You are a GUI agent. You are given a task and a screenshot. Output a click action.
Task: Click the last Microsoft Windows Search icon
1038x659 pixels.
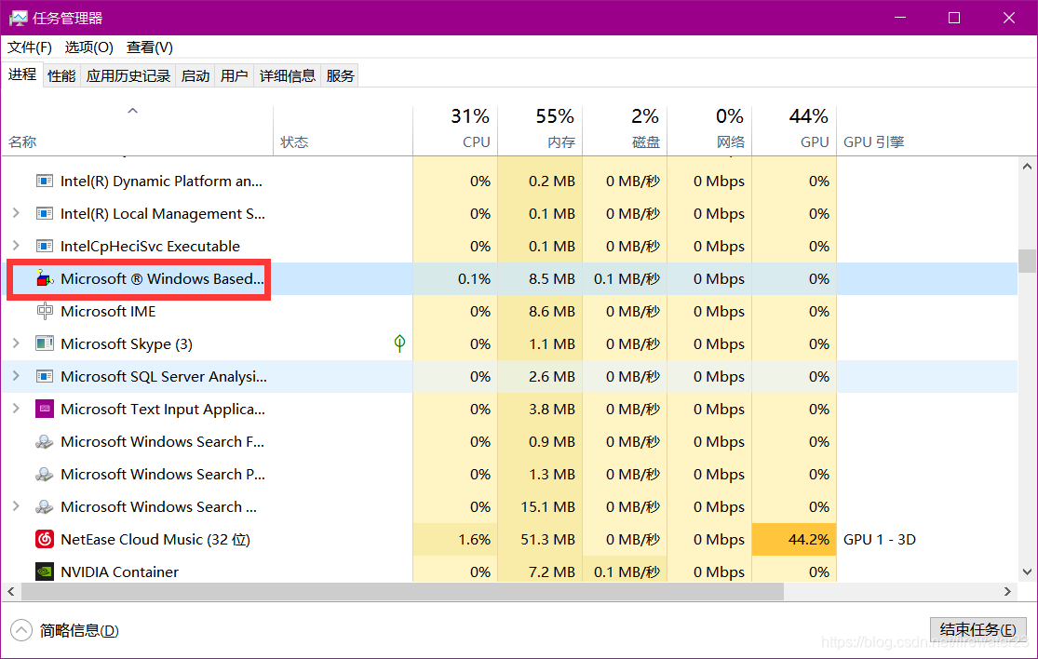pos(45,507)
